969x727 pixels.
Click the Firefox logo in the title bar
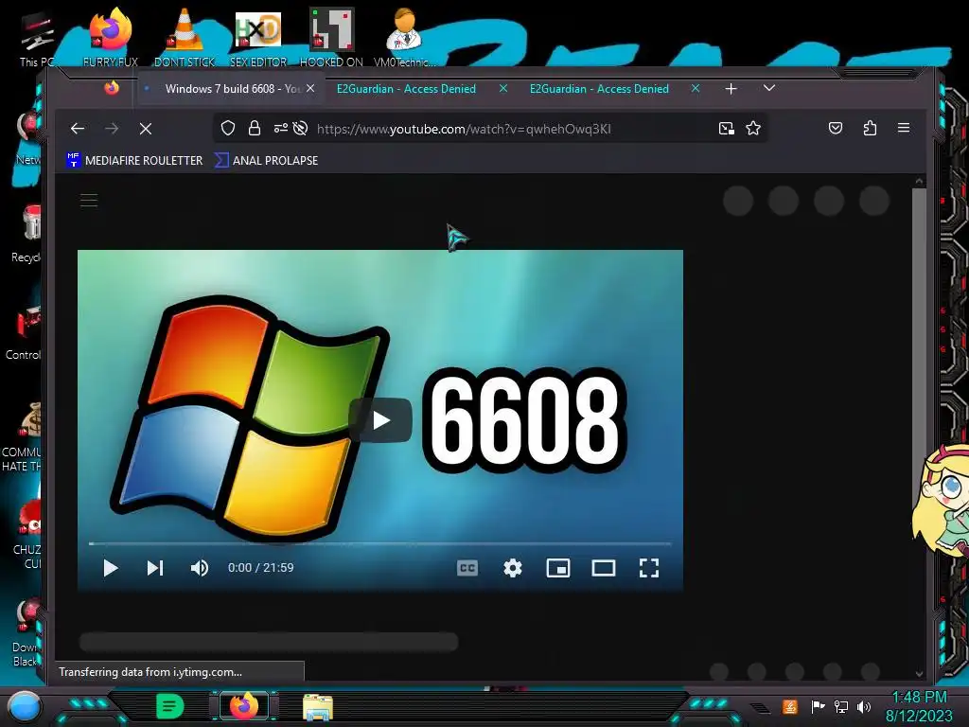tap(112, 88)
